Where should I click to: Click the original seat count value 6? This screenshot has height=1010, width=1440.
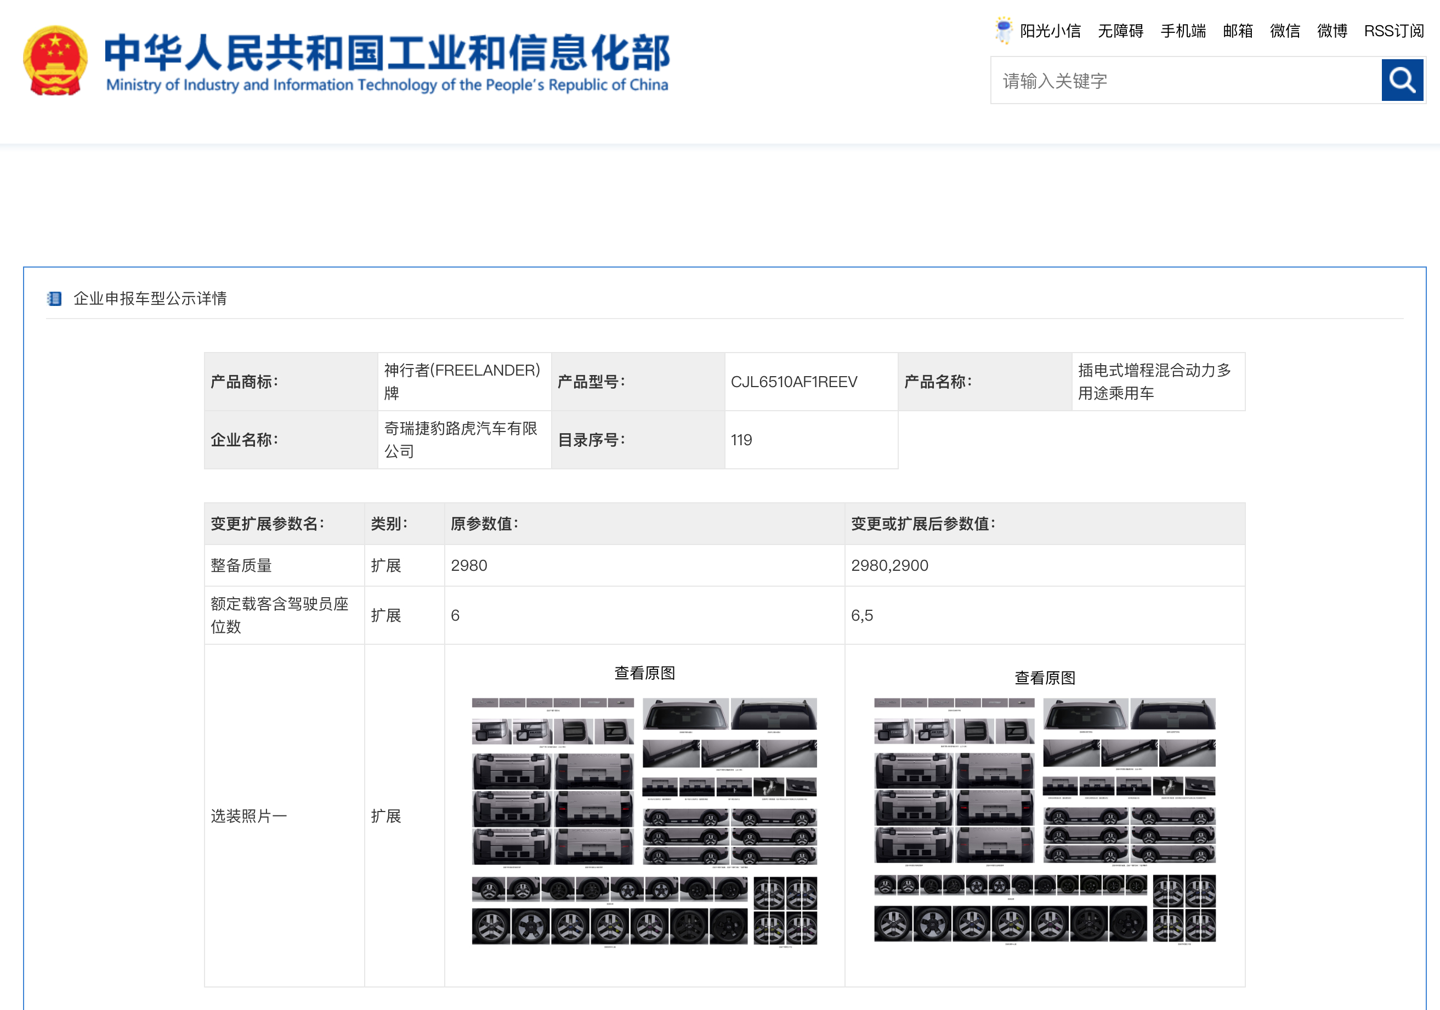[455, 615]
